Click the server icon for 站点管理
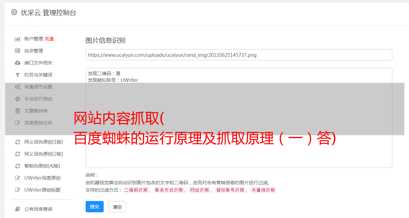The image size is (409, 218). (x=18, y=51)
